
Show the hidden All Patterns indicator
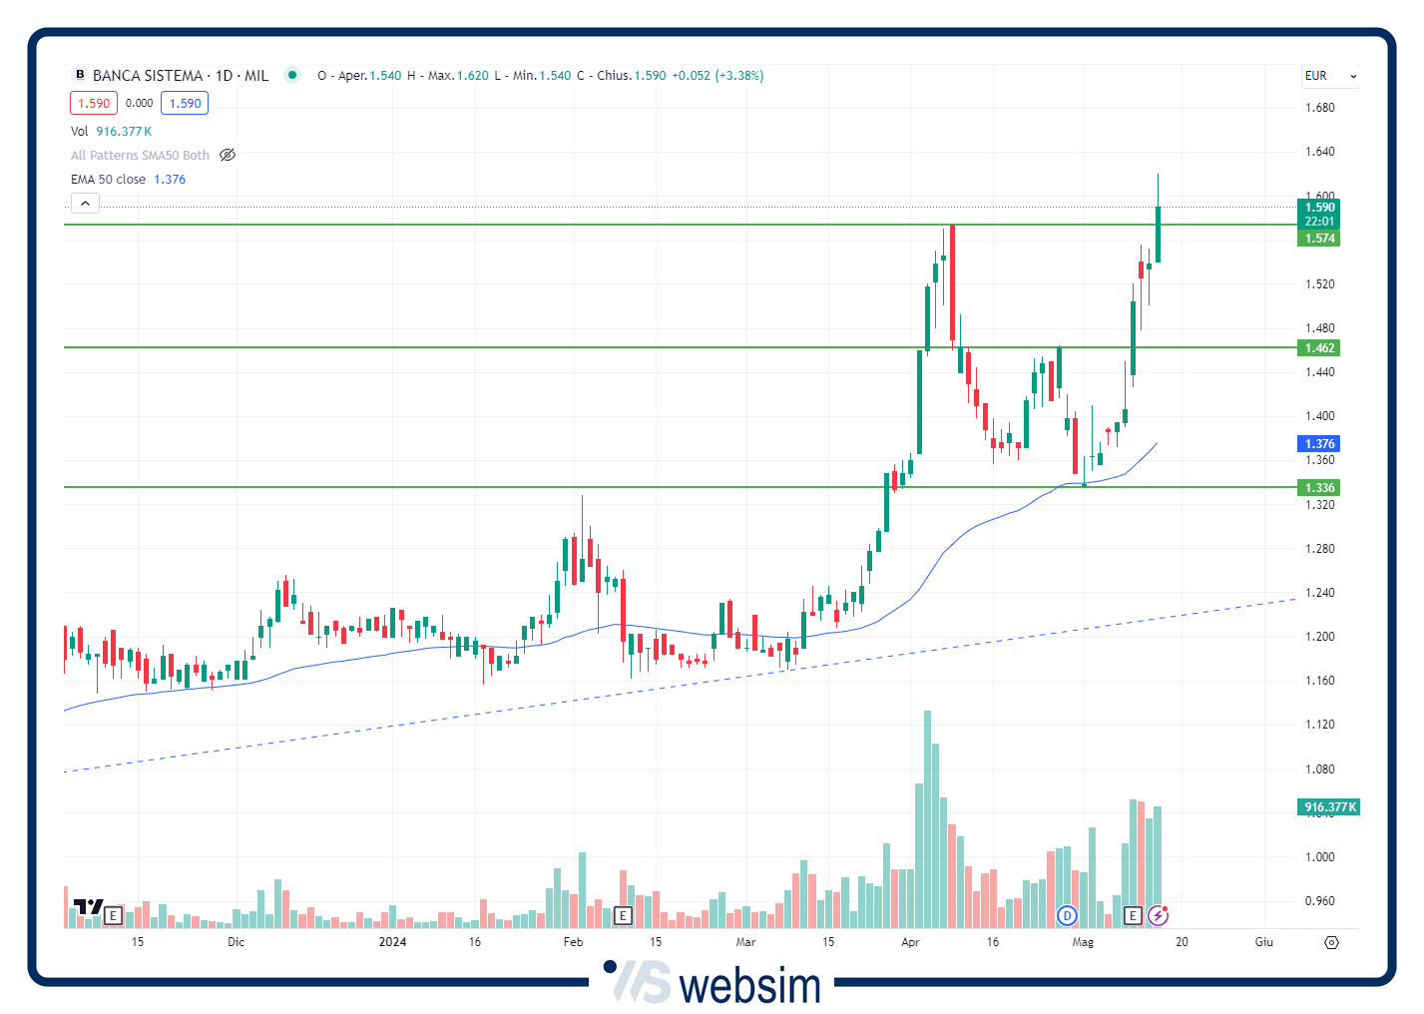tap(228, 155)
